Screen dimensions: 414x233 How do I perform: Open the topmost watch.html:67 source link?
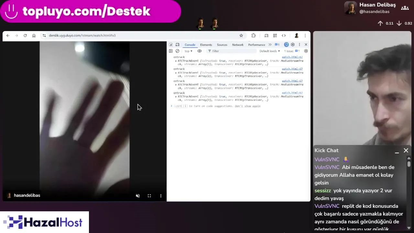(292, 57)
